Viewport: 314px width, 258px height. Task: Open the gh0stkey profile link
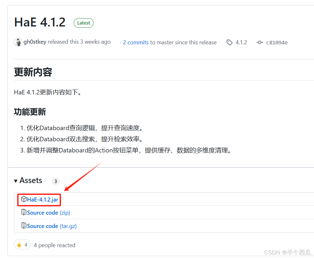[x=35, y=42]
